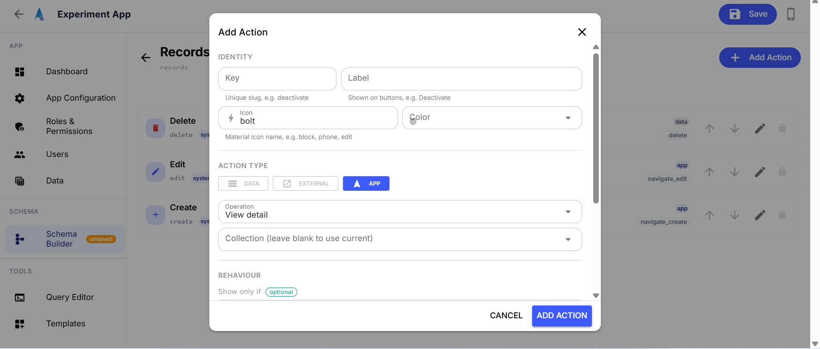820x349 pixels.
Task: Click the Icon name field containing bolt
Action: point(308,118)
